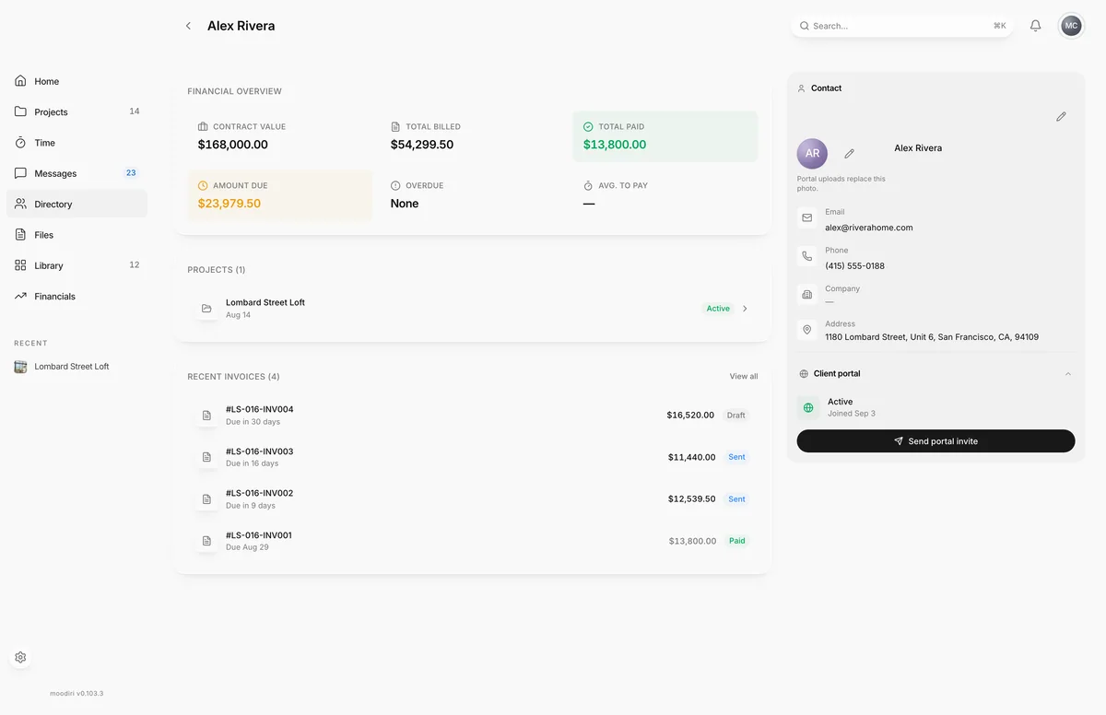
Task: Edit the AR avatar photo pencil
Action: [849, 154]
